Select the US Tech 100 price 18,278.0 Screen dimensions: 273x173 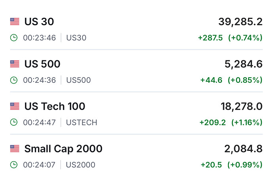coord(241,106)
